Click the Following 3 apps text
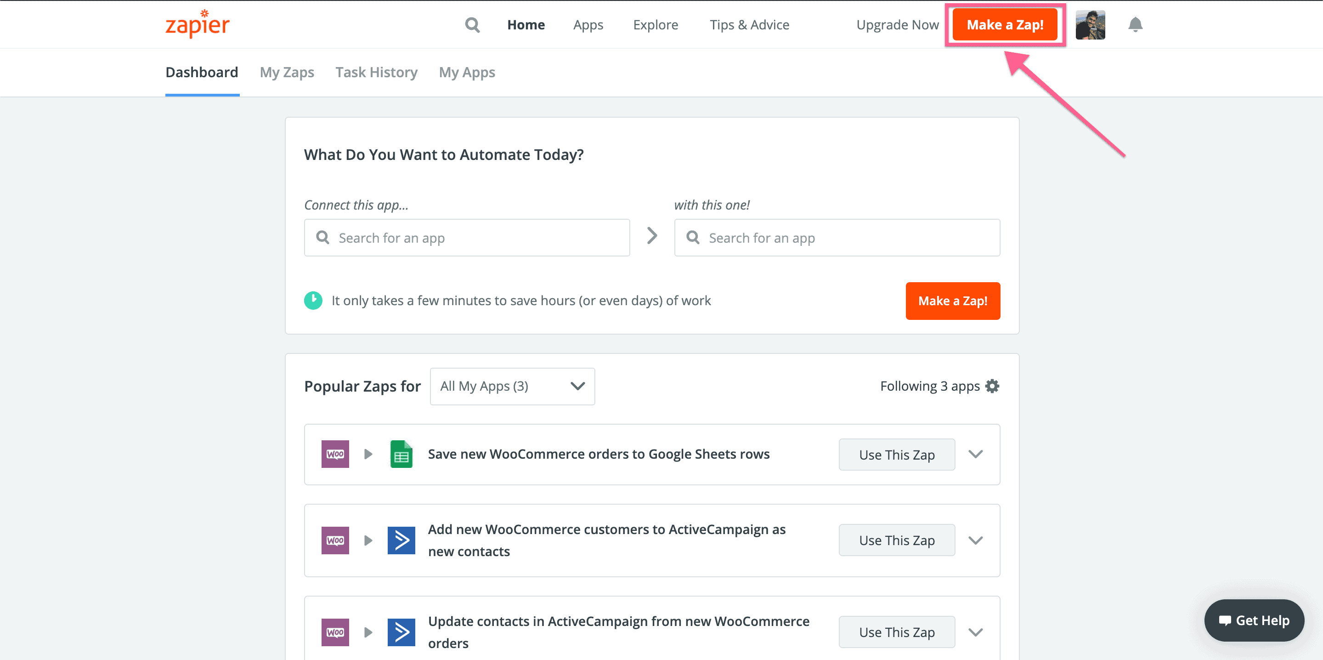 (x=930, y=386)
